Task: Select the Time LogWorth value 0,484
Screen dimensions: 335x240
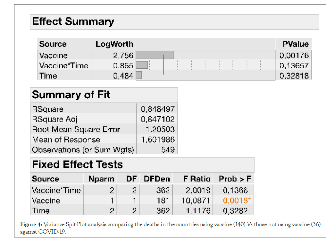Action: pos(123,76)
